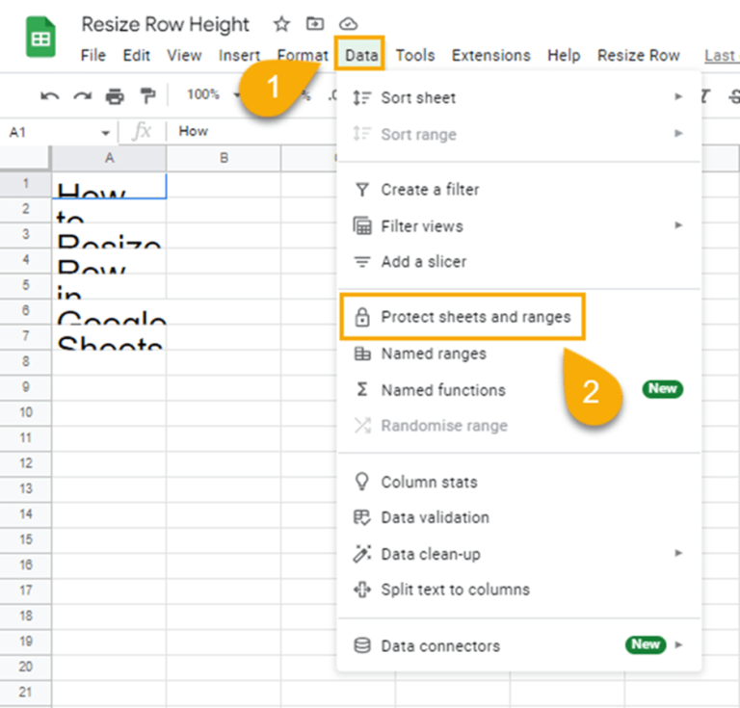Click the Split text to columns icon
The image size is (740, 708).
(x=362, y=590)
